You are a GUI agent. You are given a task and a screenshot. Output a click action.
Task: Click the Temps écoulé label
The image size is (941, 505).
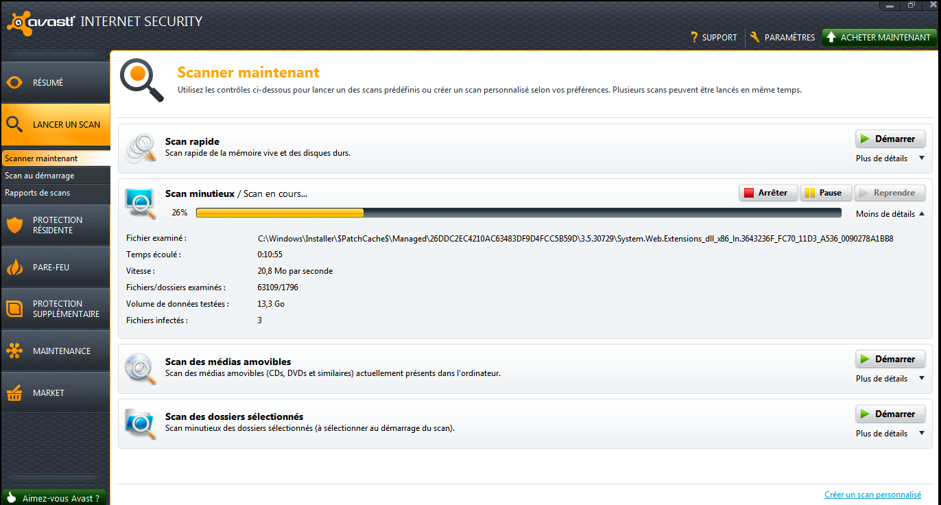coord(154,255)
